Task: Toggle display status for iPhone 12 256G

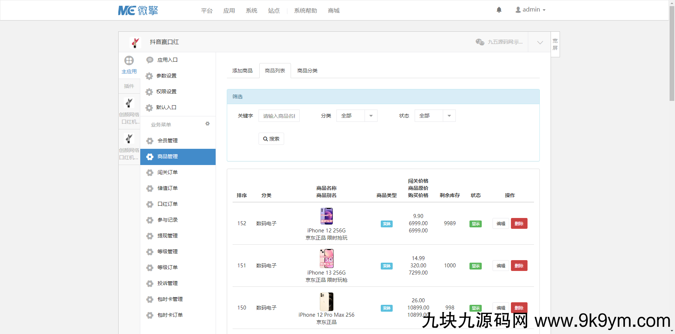Action: tap(475, 223)
